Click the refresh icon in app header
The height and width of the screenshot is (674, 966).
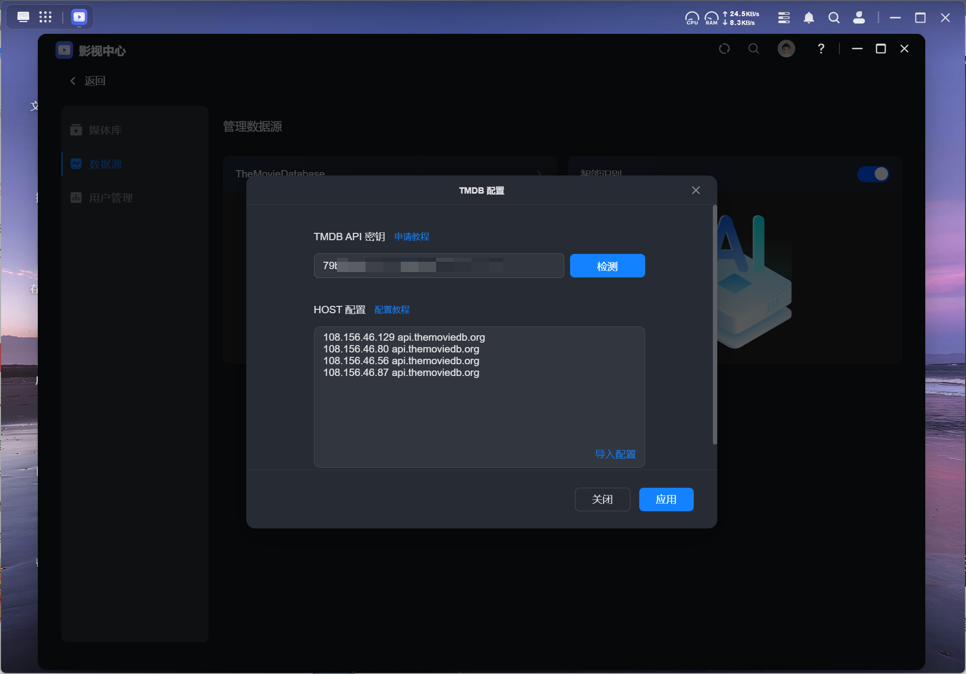tap(724, 49)
